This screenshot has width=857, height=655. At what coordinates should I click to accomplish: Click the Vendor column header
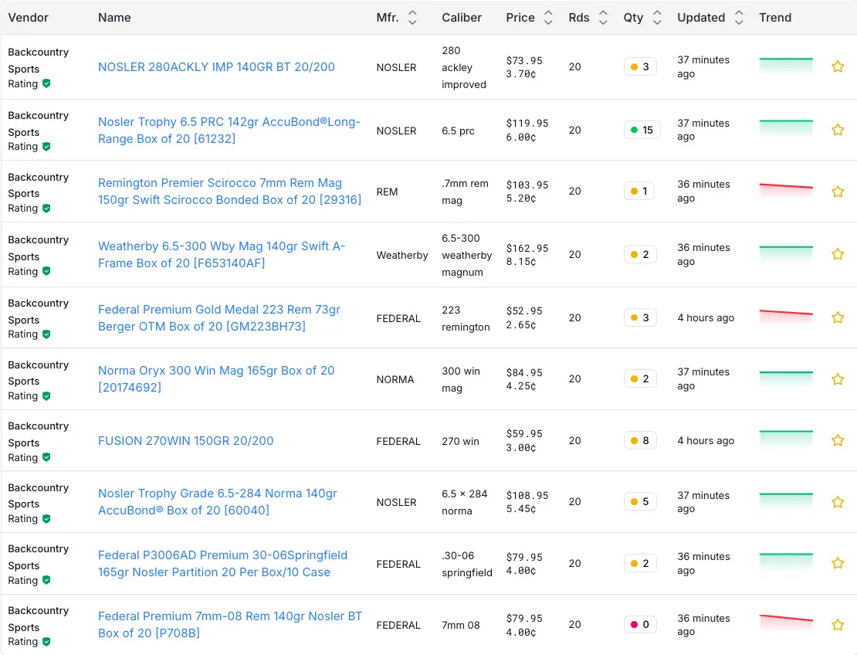[28, 18]
